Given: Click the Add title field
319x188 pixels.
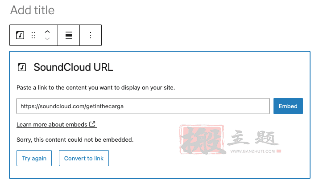Looking at the screenshot, I should point(33,10).
